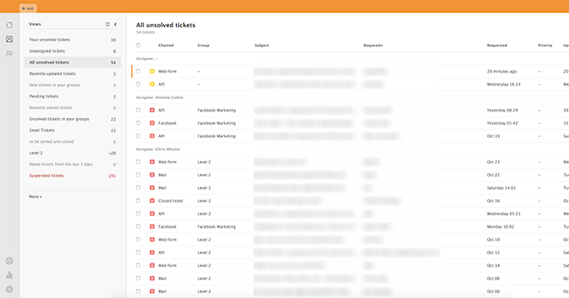This screenshot has width=569, height=298.
Task: Open the Customers people icon in sidebar
Action: 9,54
